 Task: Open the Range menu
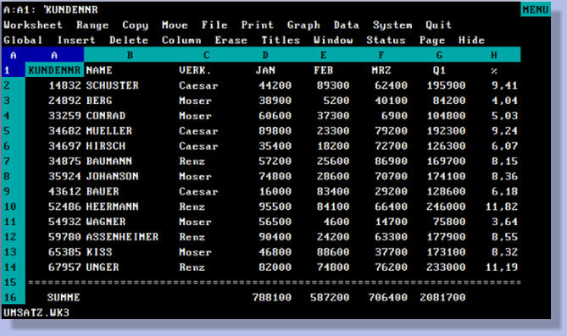(x=92, y=25)
